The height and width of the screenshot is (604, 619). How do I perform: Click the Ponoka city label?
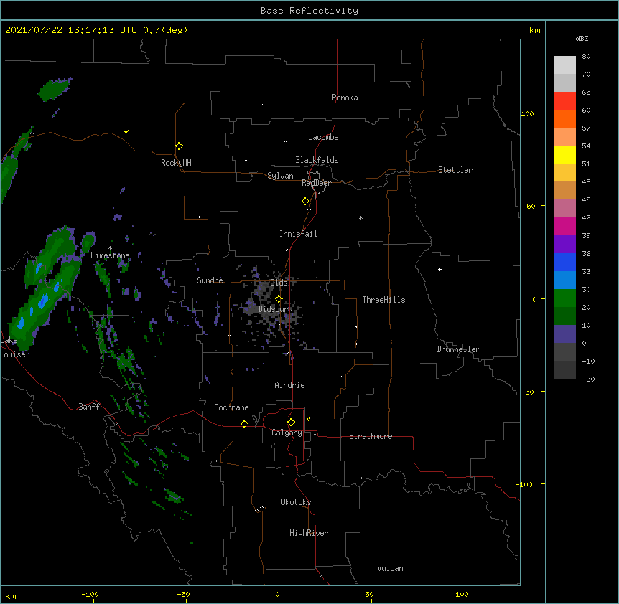tap(345, 98)
